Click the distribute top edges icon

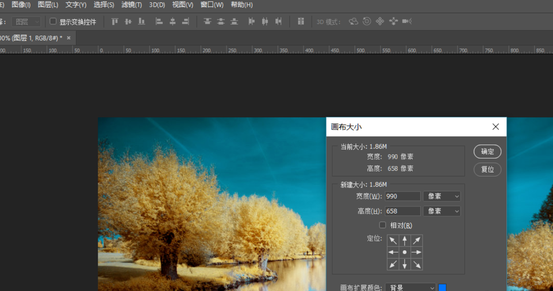coord(208,22)
